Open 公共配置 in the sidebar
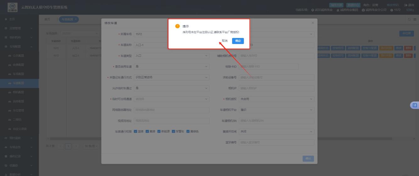The image size is (419, 176). coord(19,56)
